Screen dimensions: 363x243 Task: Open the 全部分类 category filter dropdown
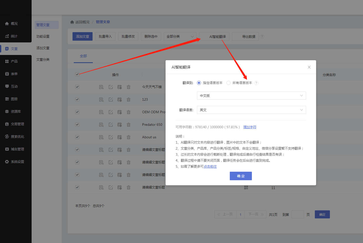click(180, 37)
